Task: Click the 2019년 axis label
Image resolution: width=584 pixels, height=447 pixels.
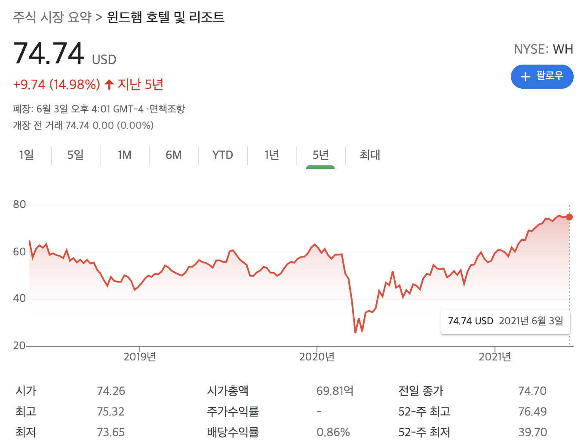Action: 139,357
